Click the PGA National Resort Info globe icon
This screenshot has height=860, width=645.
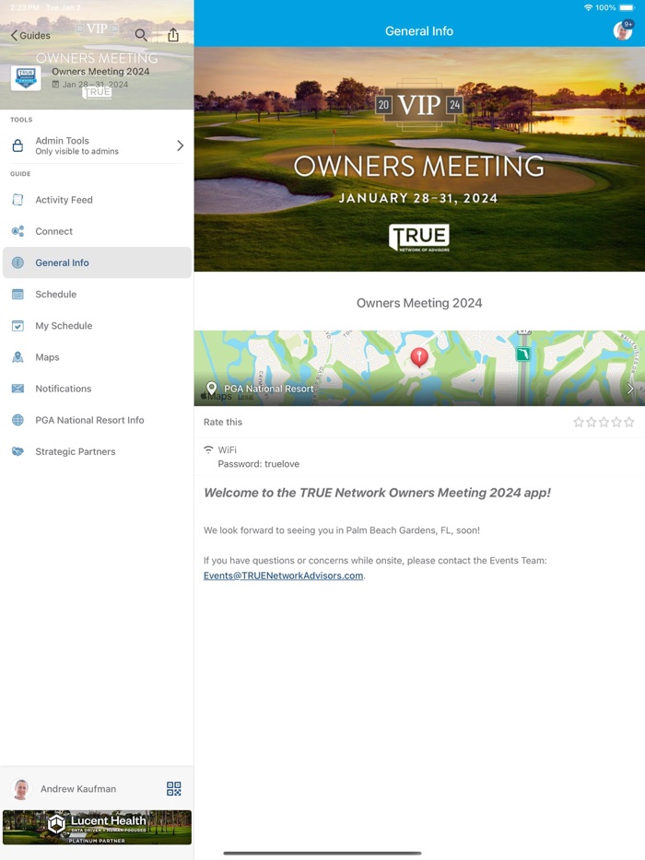pos(18,420)
